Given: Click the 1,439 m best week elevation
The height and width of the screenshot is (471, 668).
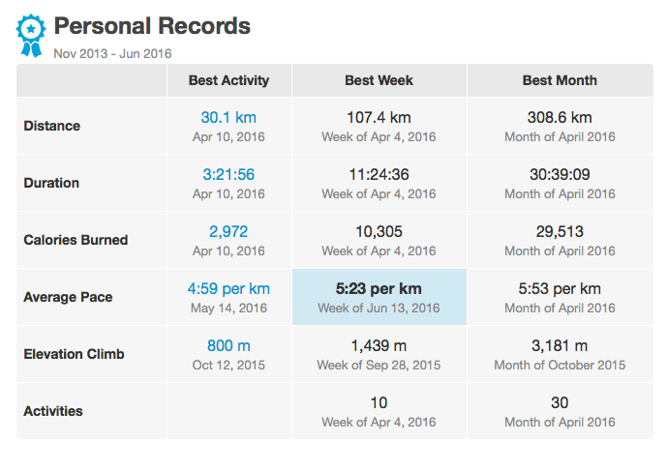Looking at the screenshot, I should 379,346.
